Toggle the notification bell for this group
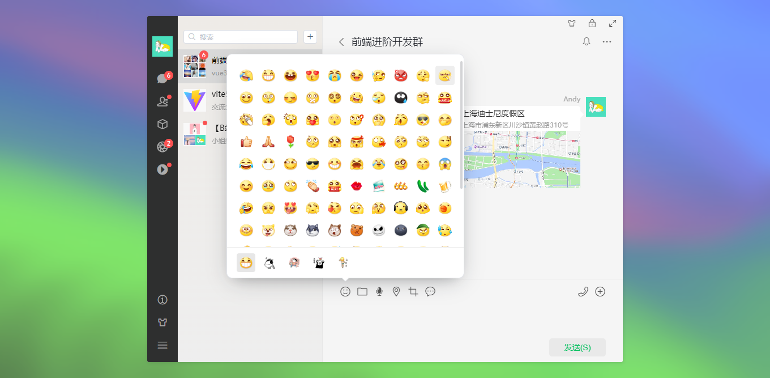 point(587,41)
